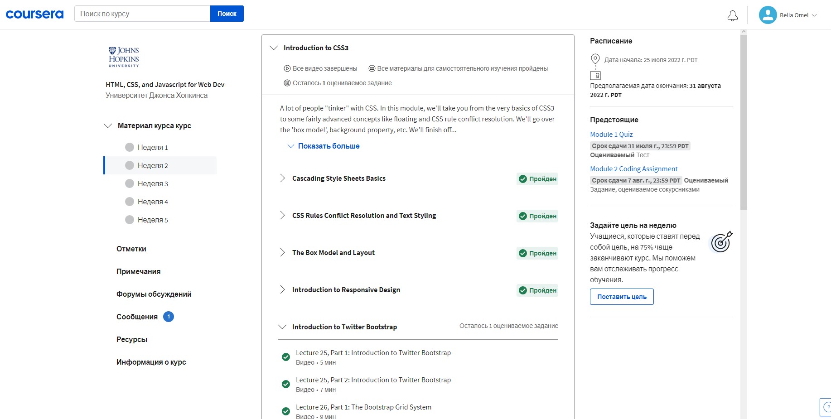
Task: Collapse the Материал курса menu
Action: click(108, 125)
